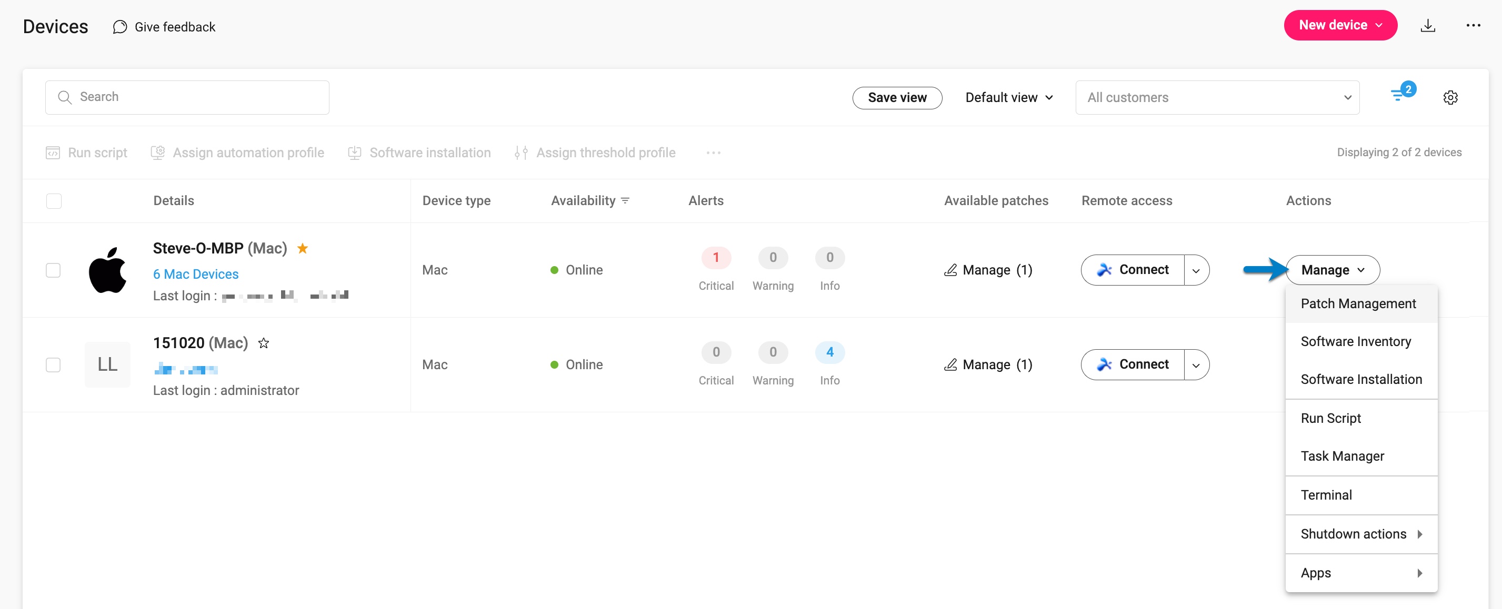Connect to Steve-O-MBP remotely
This screenshot has height=609, width=1502.
pyautogui.click(x=1133, y=270)
